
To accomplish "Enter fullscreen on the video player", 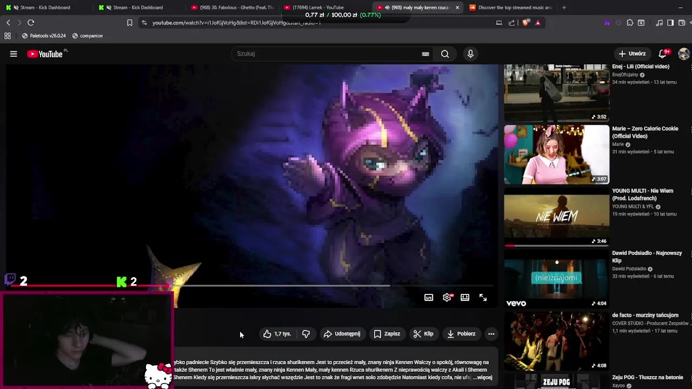I will coord(483,297).
